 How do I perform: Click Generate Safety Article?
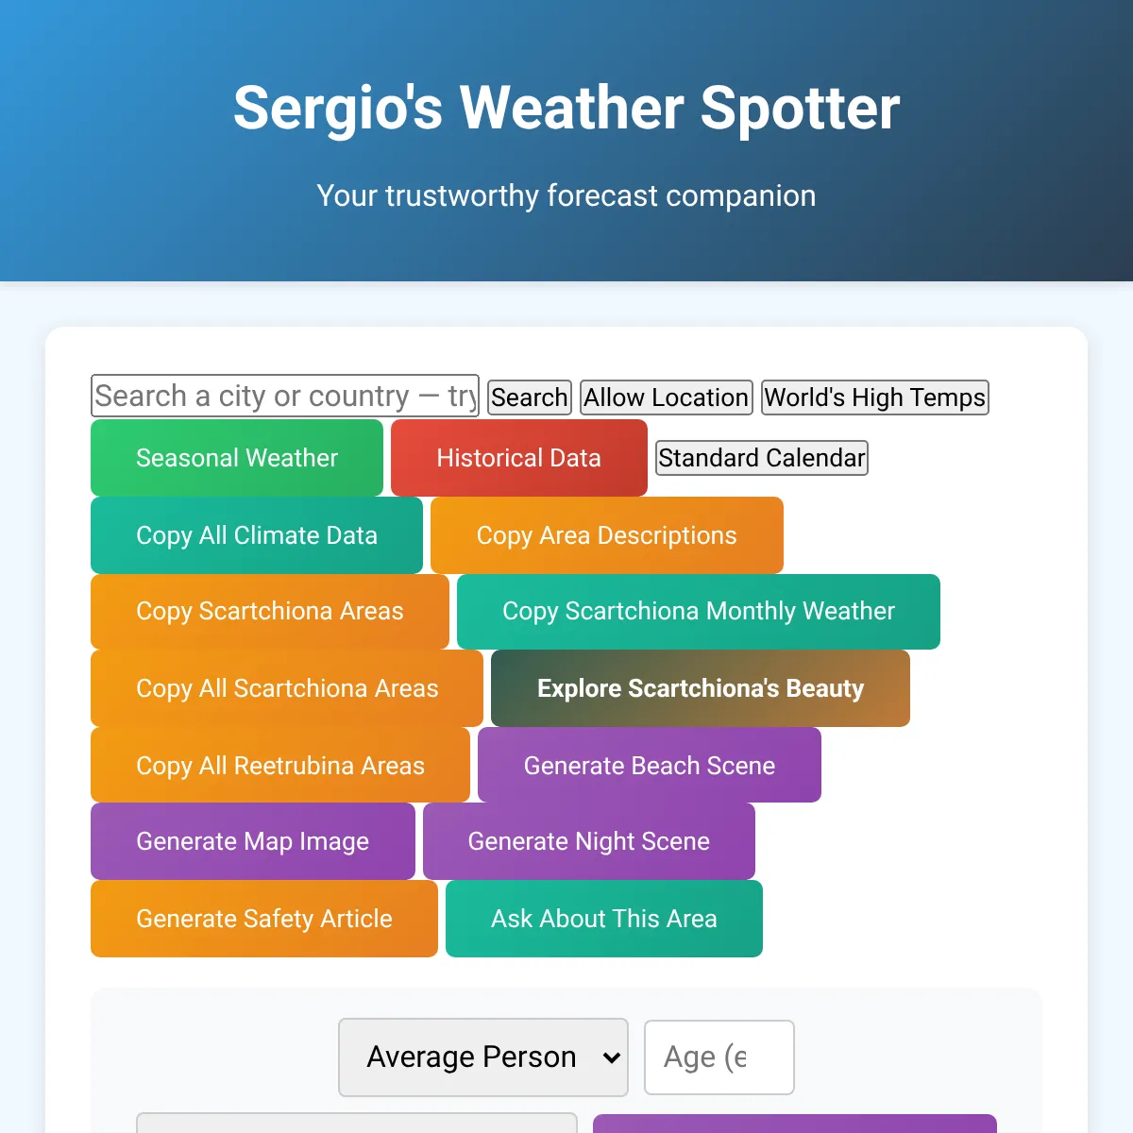coord(264,919)
